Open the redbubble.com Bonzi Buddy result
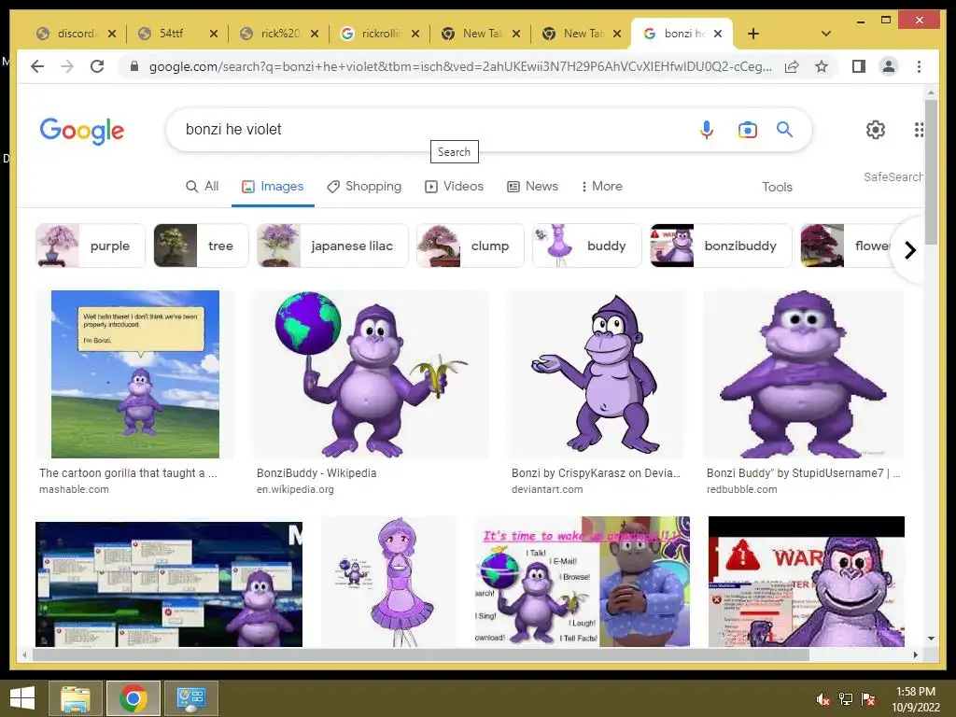956x717 pixels. click(x=803, y=472)
